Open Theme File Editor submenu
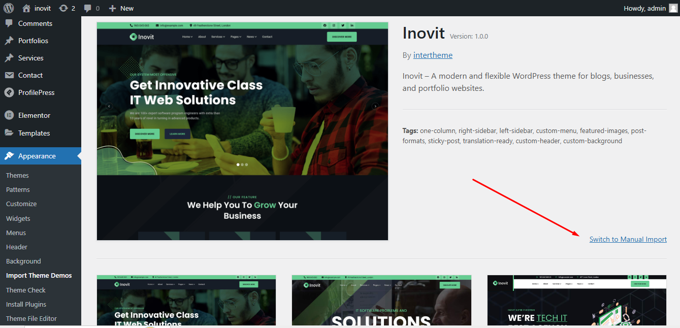Image resolution: width=680 pixels, height=328 pixels. pyautogui.click(x=31, y=318)
